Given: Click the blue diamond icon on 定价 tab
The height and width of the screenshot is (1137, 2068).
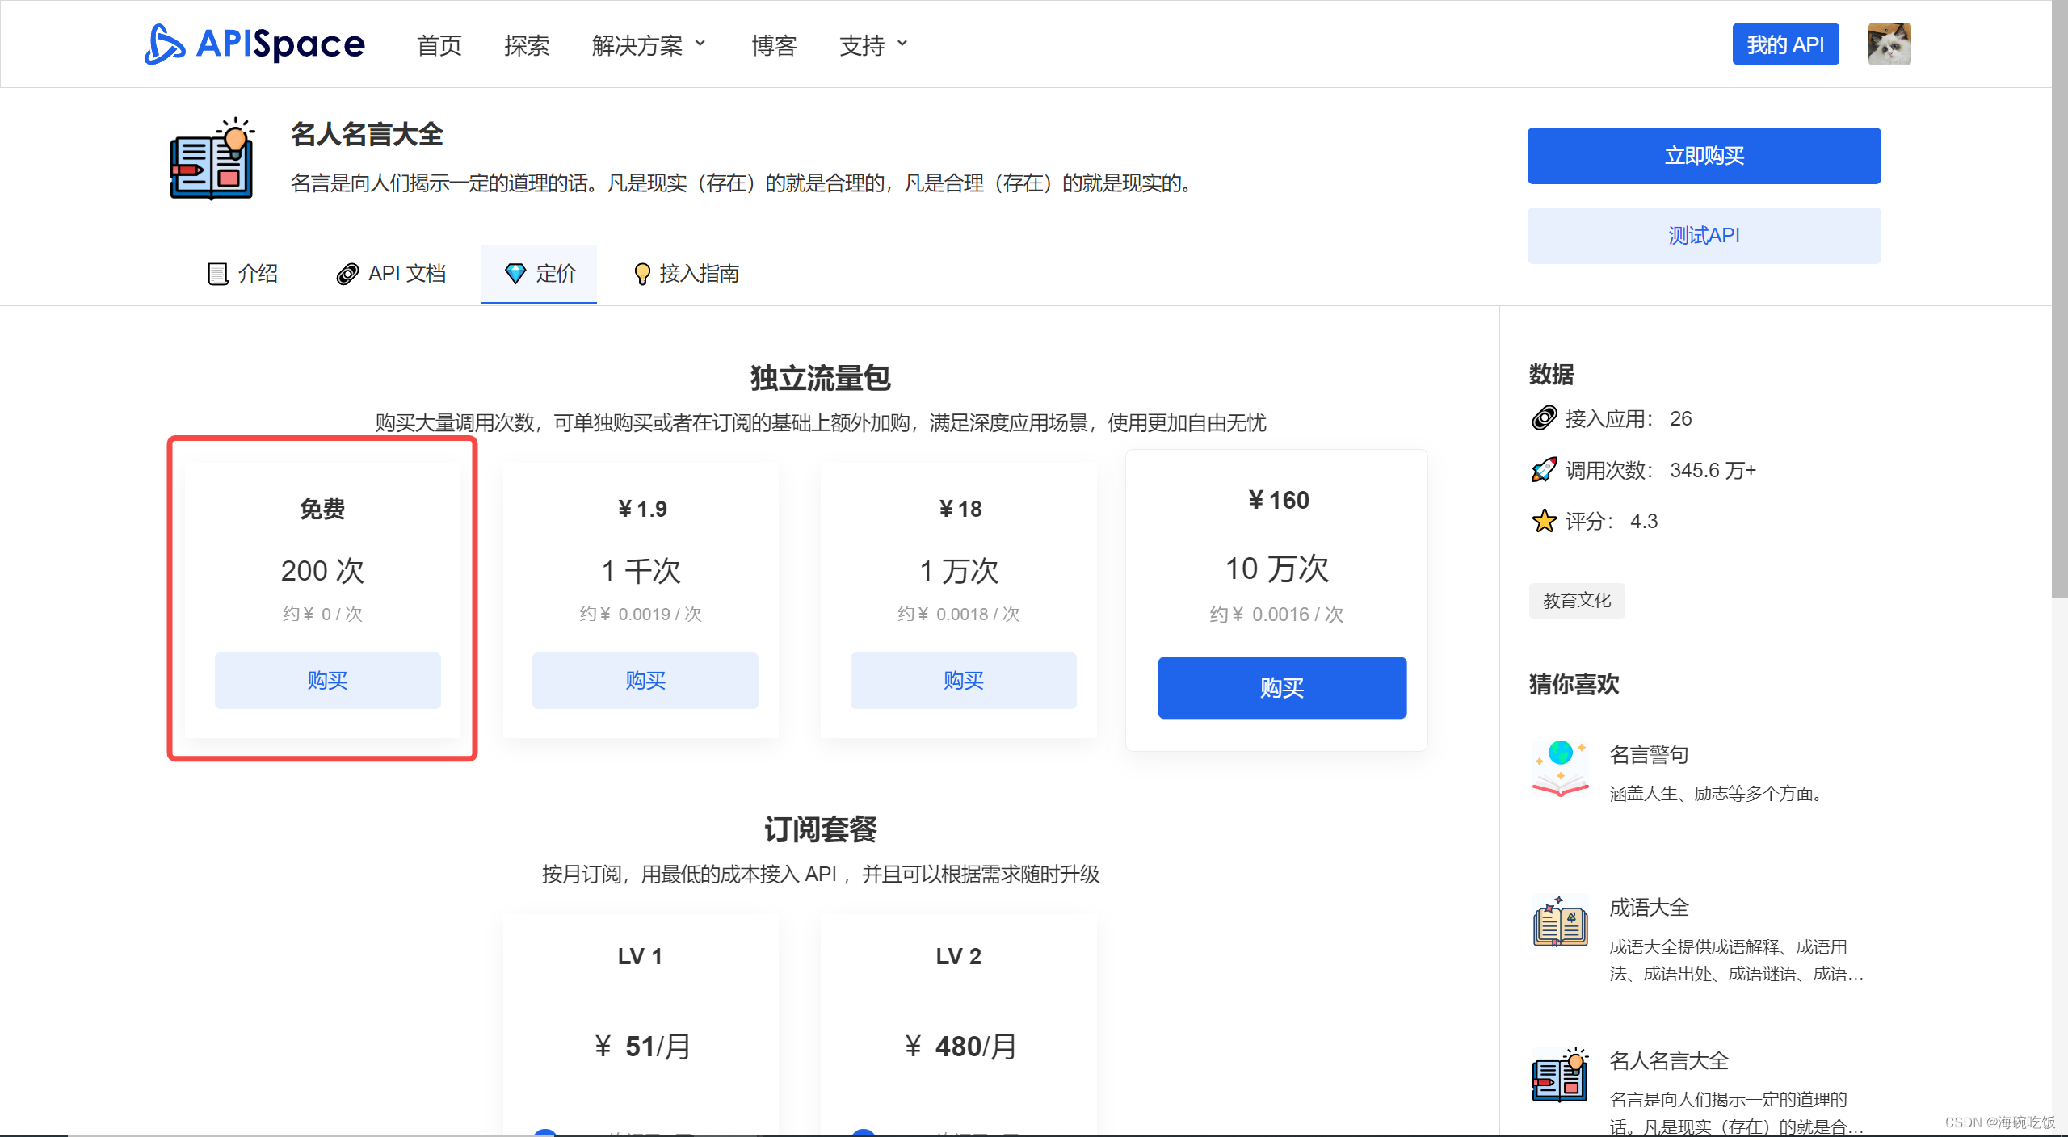Looking at the screenshot, I should [x=517, y=274].
